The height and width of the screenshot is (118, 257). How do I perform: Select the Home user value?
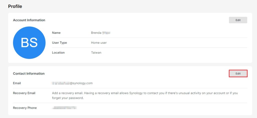click(x=99, y=43)
